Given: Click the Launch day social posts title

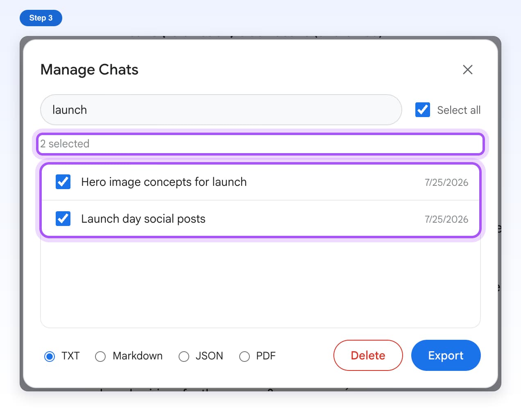Looking at the screenshot, I should tap(143, 219).
